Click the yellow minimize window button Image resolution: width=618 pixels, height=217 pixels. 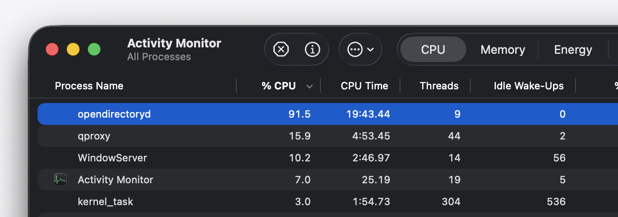(73, 49)
